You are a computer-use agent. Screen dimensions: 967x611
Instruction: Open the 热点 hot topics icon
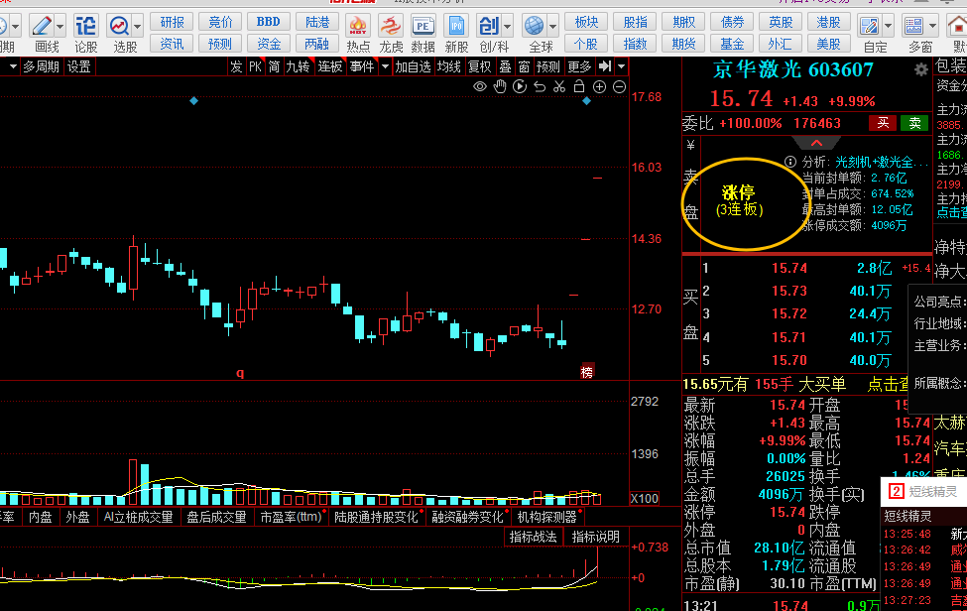click(358, 27)
